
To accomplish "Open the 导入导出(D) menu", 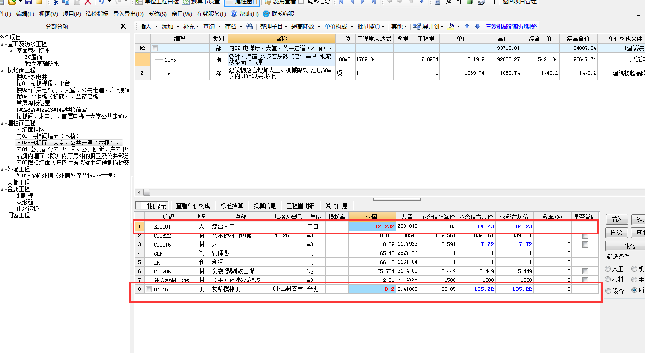I will click(x=128, y=14).
